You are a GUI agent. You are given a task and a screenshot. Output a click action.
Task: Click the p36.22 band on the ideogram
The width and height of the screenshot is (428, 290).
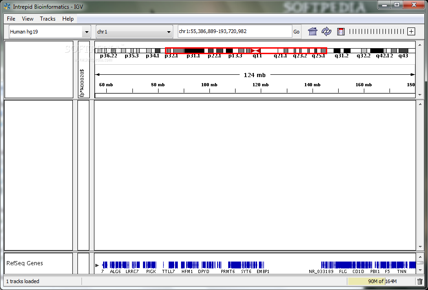click(x=109, y=56)
